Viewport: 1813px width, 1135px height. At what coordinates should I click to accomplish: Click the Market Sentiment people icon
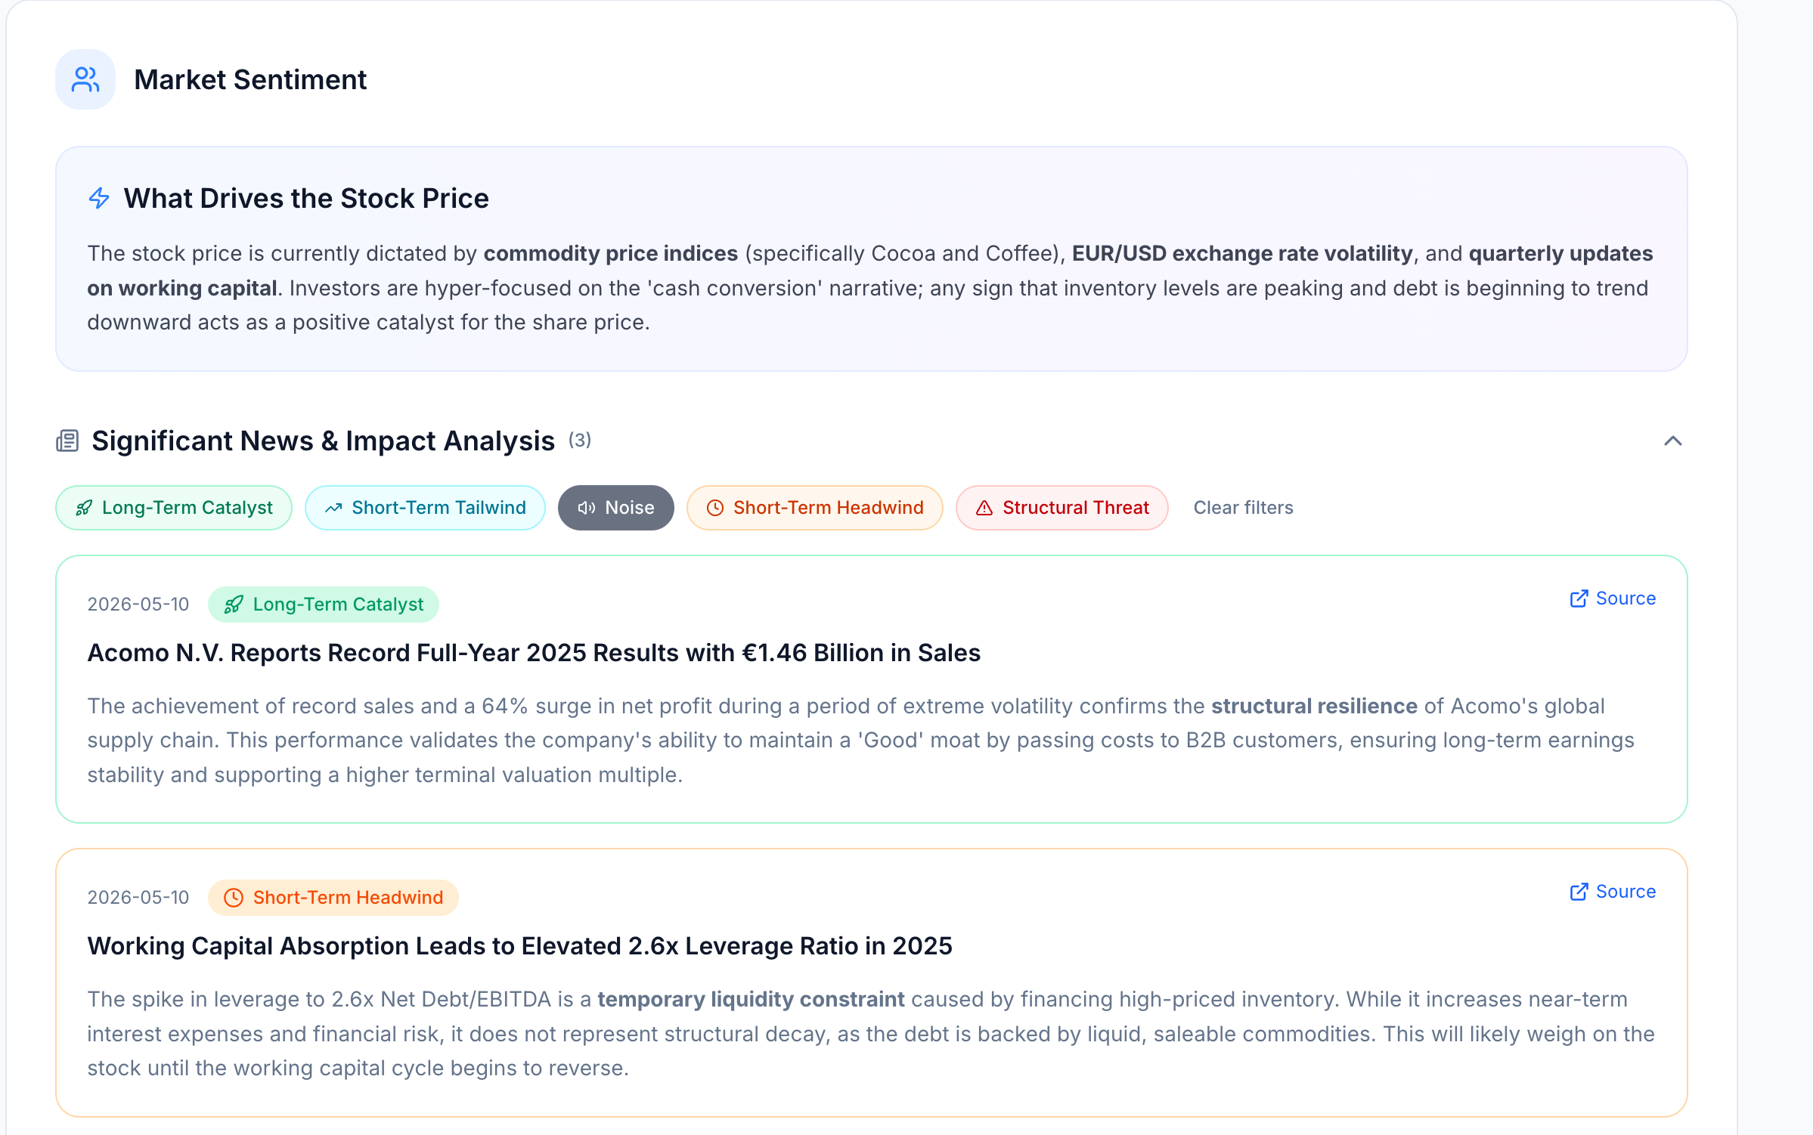click(85, 79)
